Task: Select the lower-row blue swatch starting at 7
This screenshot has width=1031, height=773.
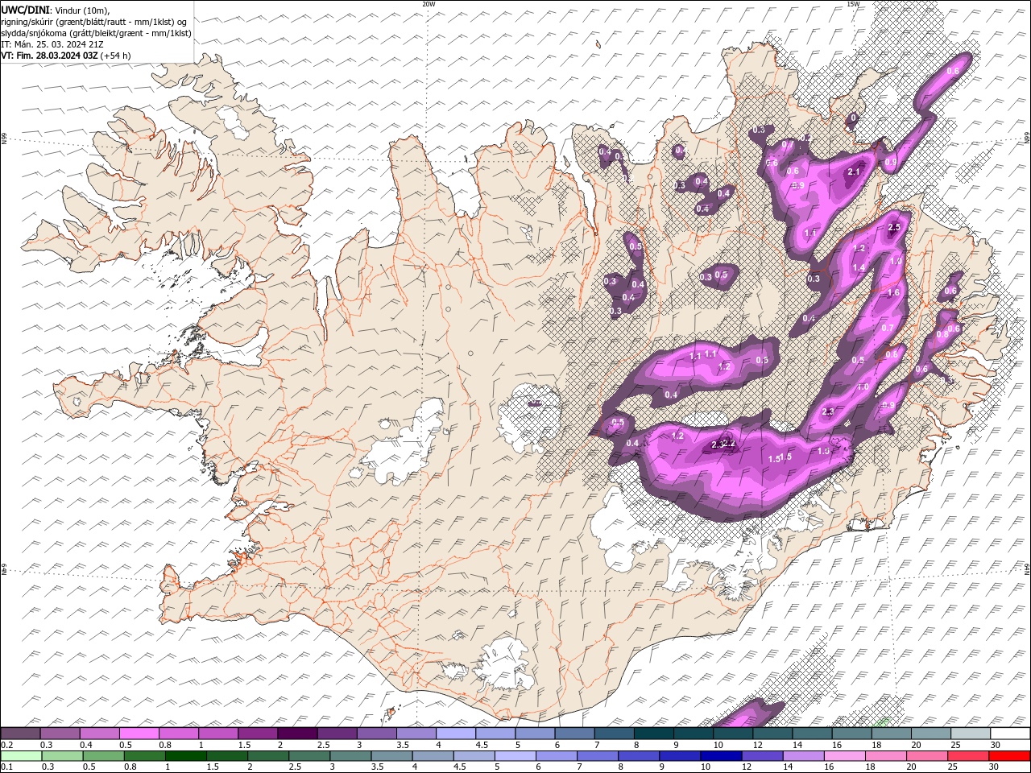Action: click(597, 756)
